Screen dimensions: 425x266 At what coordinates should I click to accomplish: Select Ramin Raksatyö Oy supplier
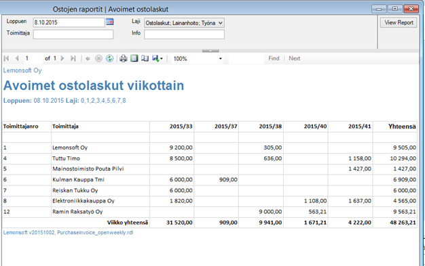[x=77, y=212]
